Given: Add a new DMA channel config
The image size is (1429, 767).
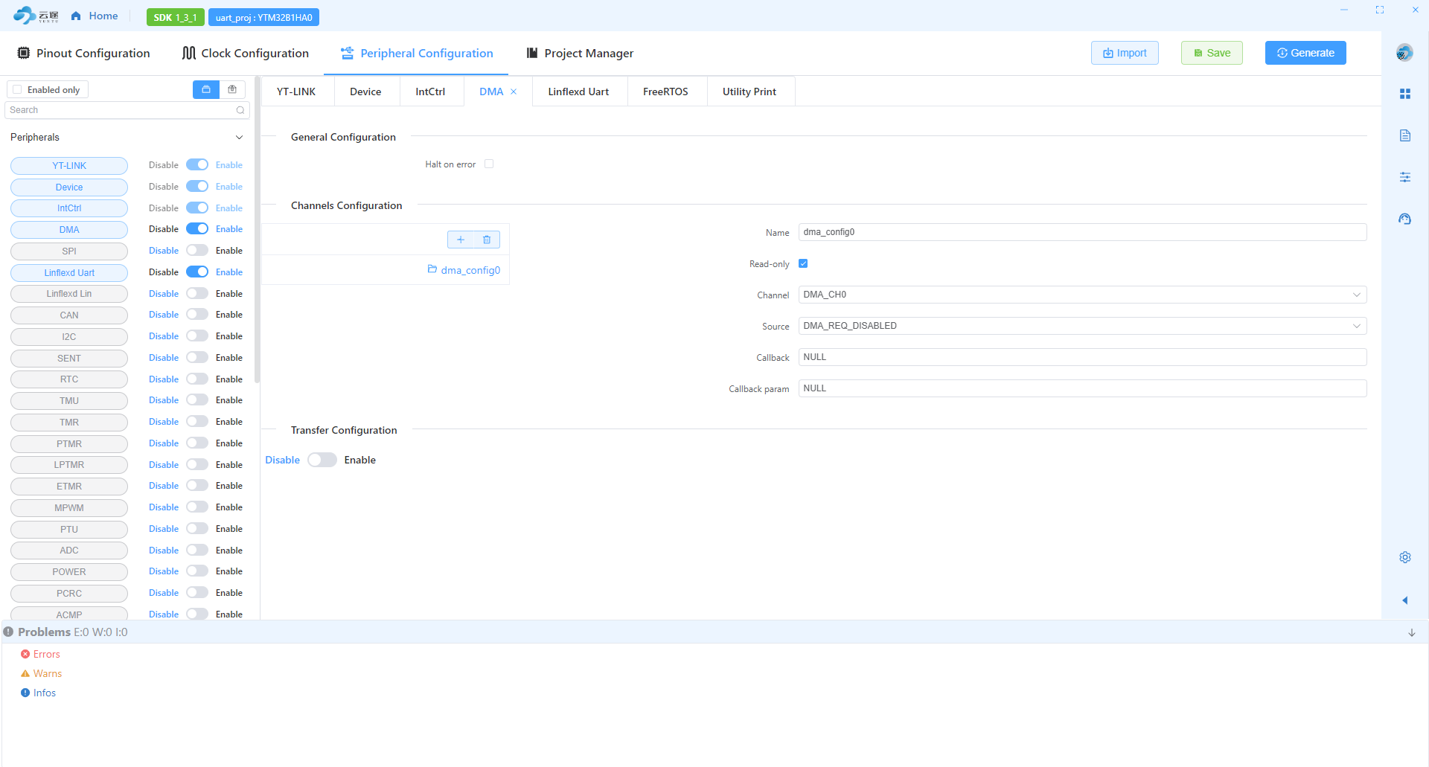Looking at the screenshot, I should (x=461, y=240).
